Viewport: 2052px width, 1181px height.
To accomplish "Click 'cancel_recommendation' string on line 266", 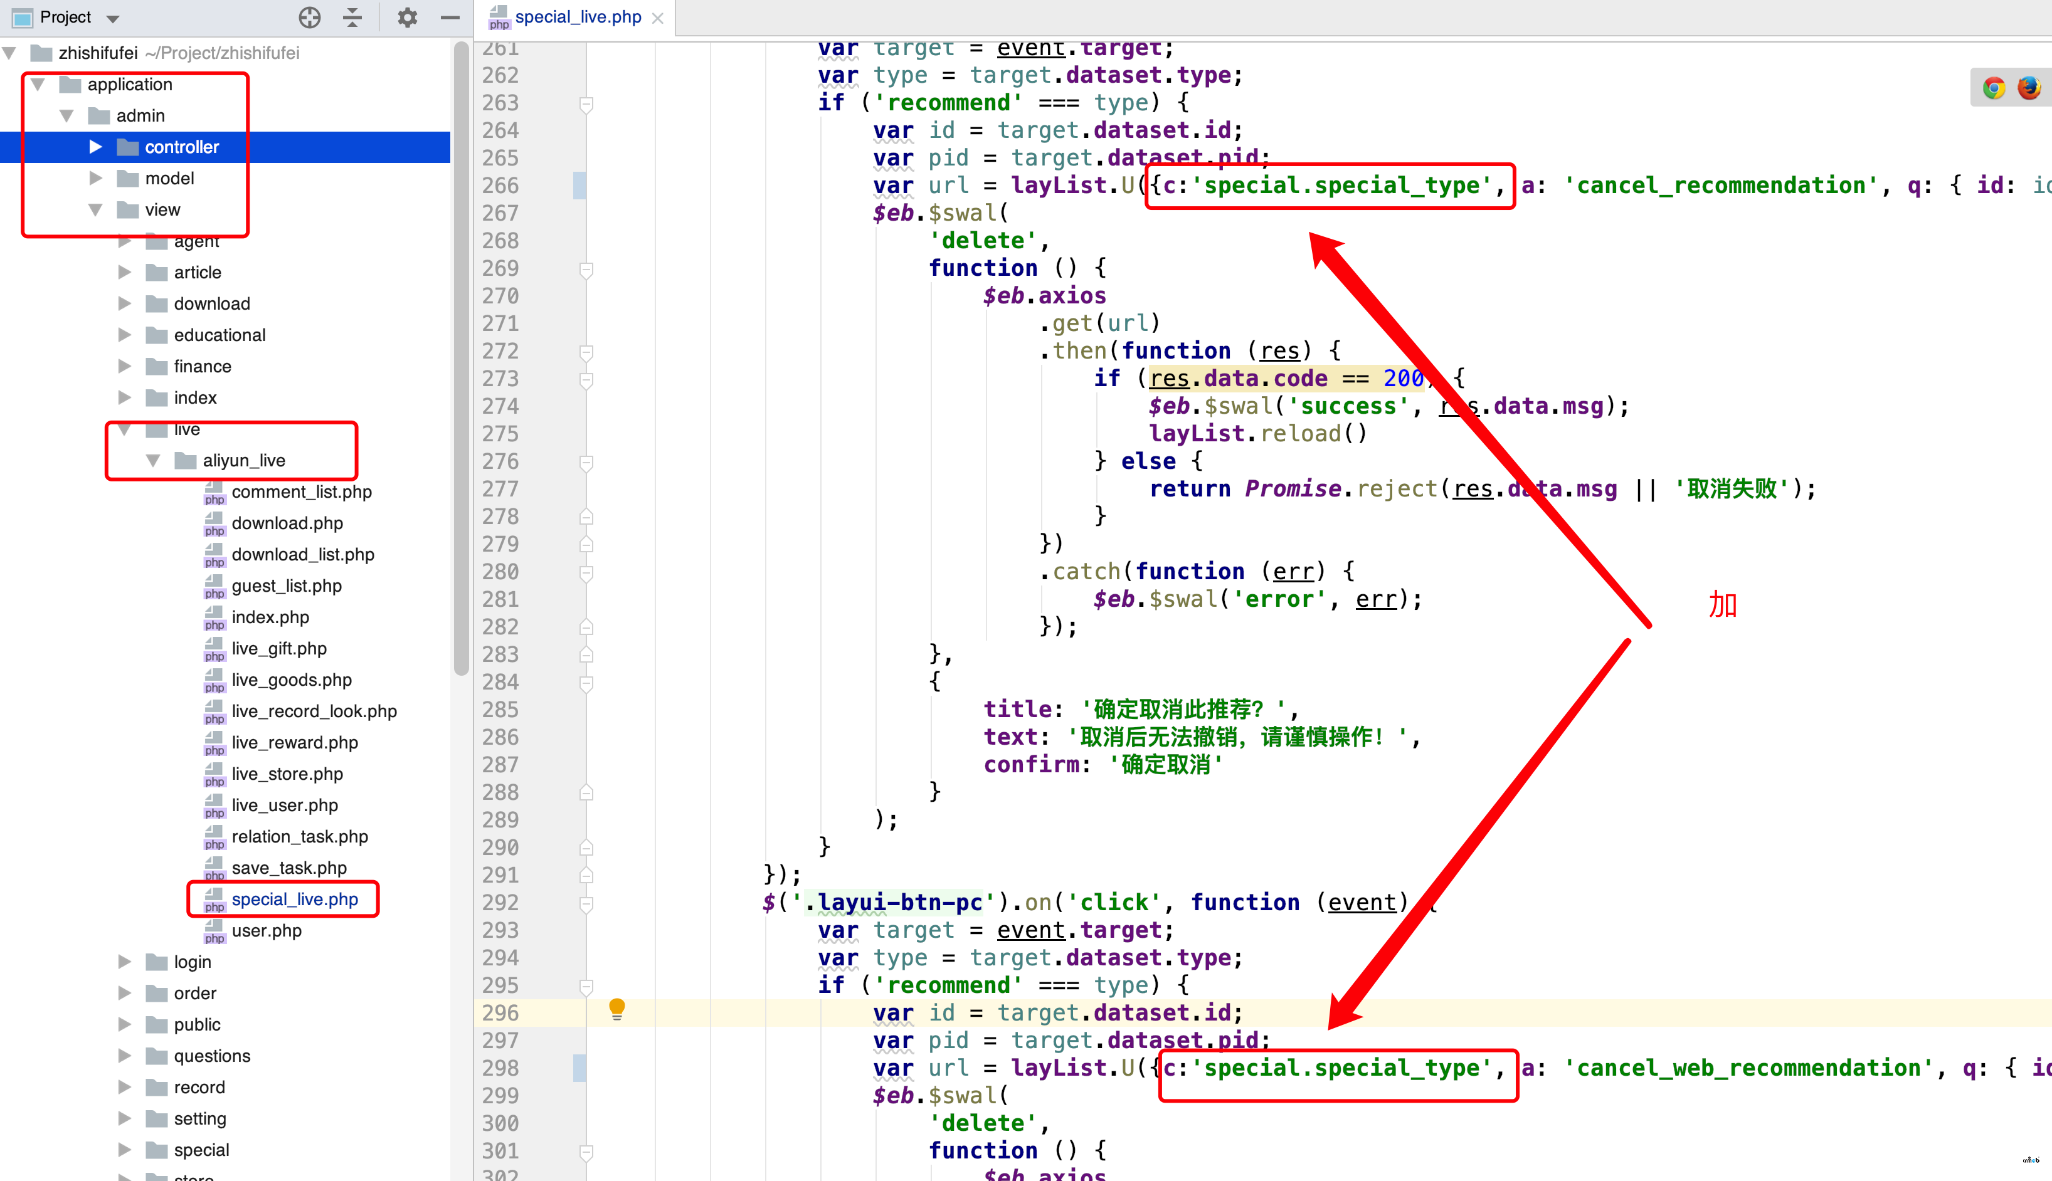I will click(1720, 186).
